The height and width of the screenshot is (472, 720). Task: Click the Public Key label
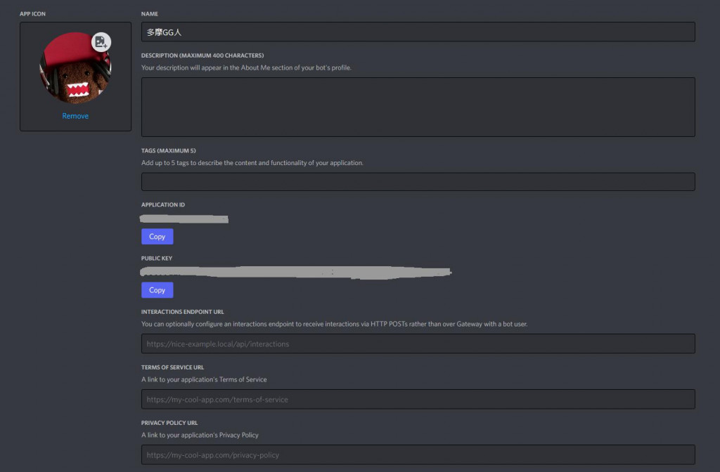(x=157, y=258)
